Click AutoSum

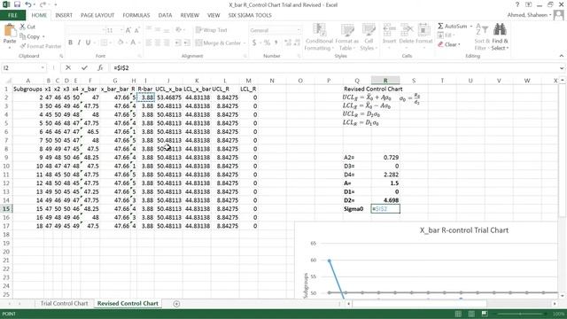click(x=452, y=26)
